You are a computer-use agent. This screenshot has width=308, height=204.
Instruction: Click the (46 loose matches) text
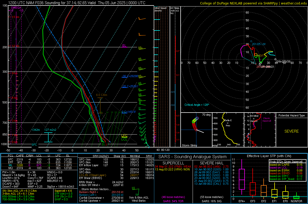pos(173,197)
